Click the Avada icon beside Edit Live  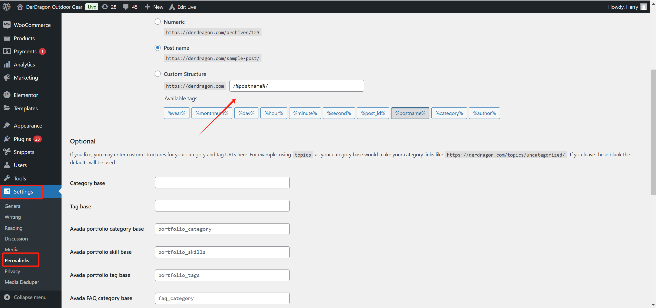pyautogui.click(x=172, y=7)
